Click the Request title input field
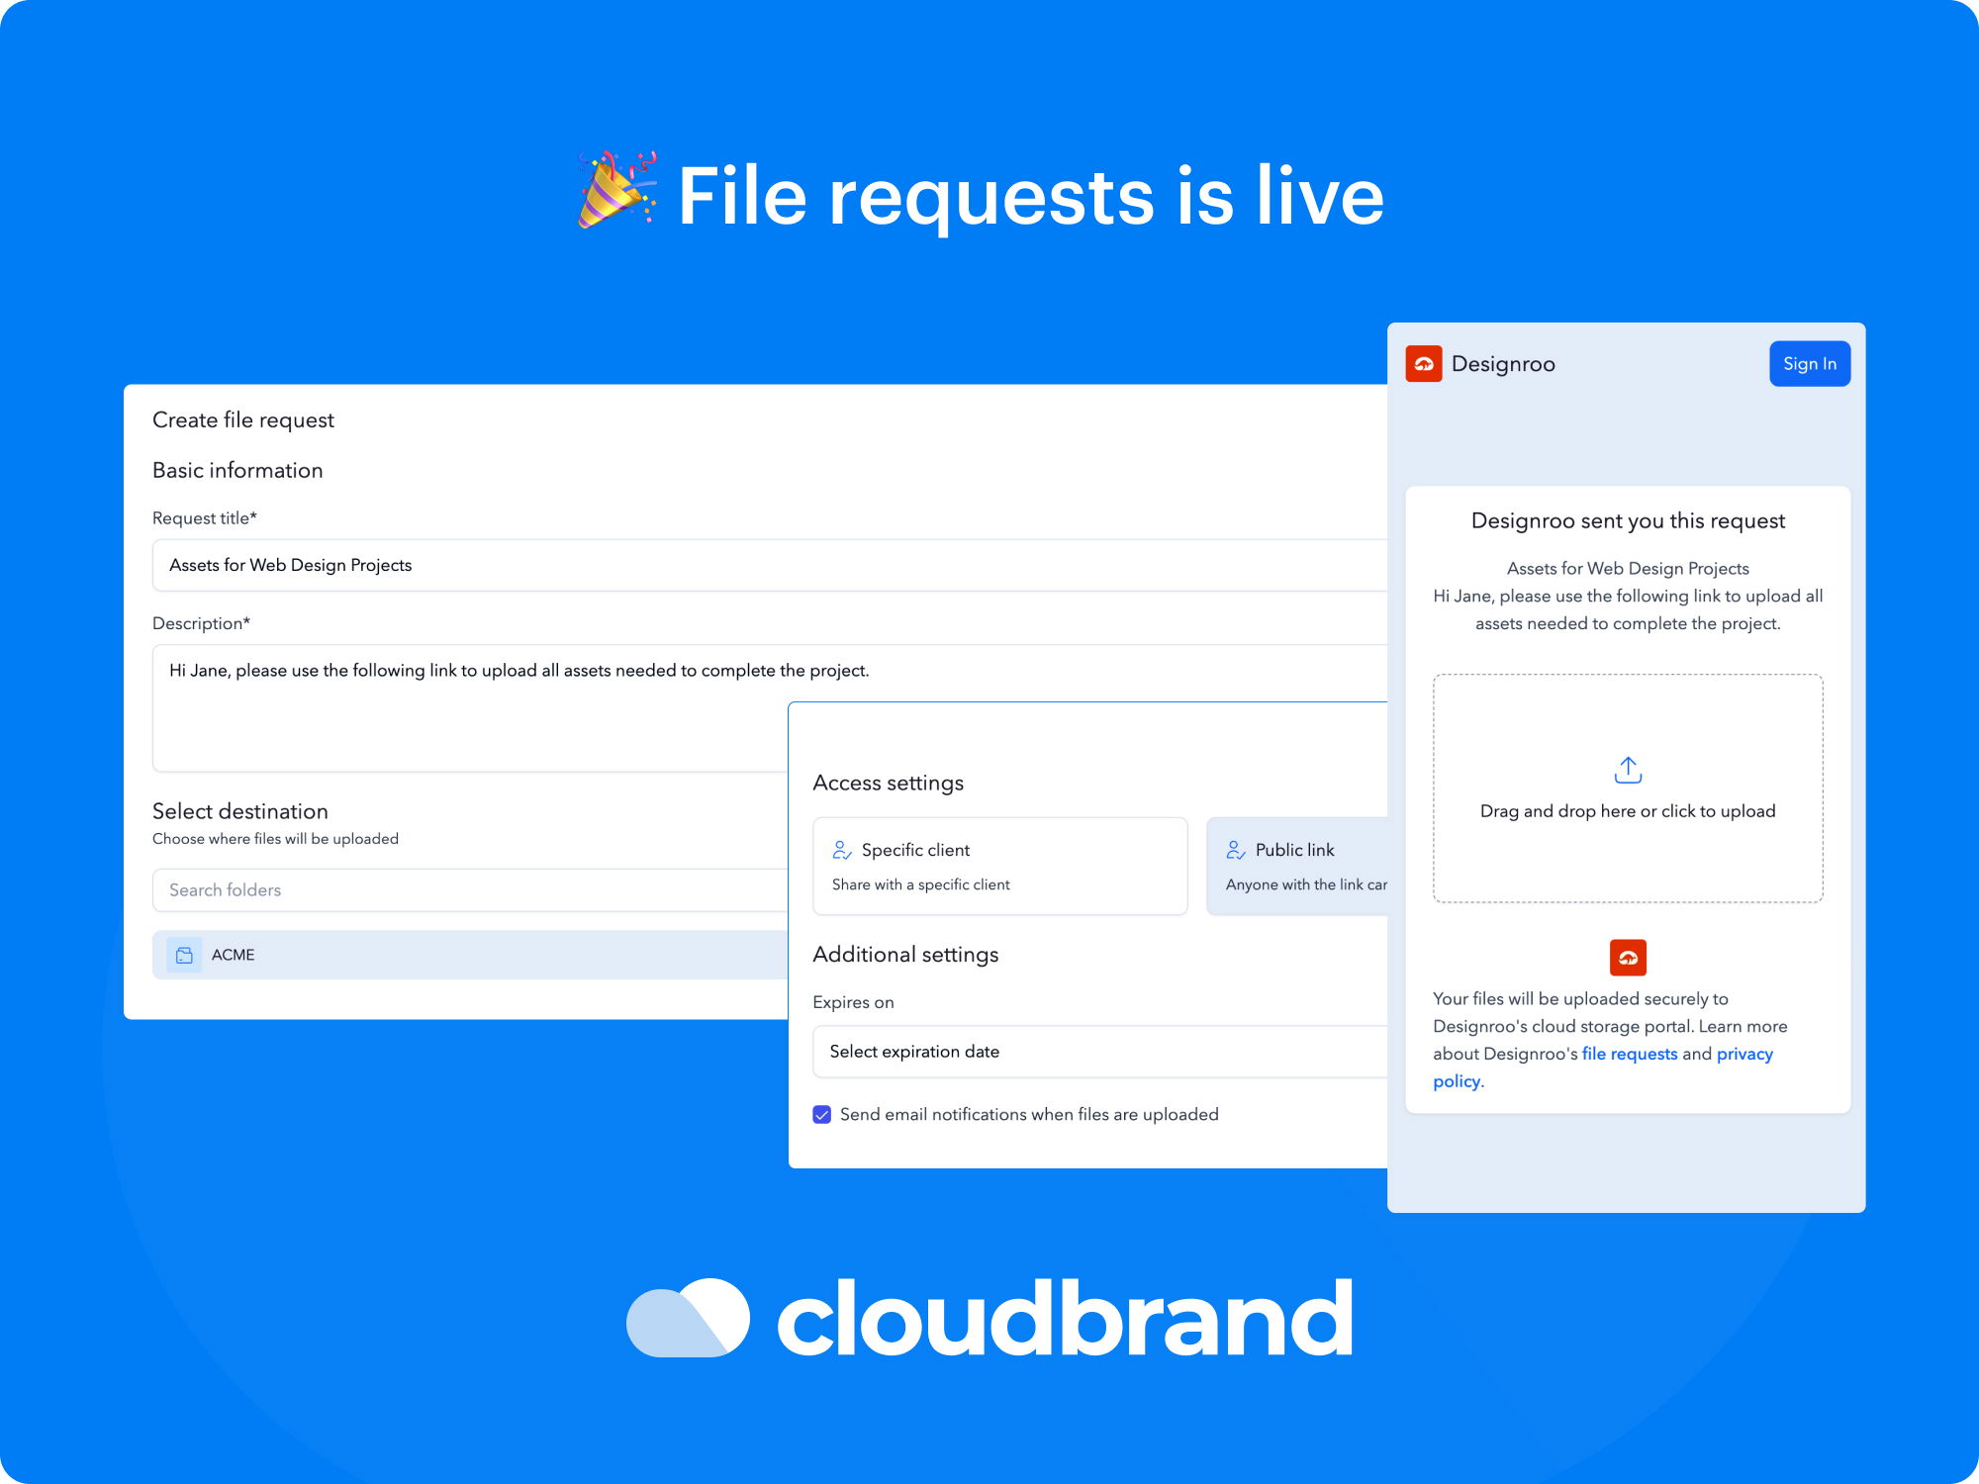This screenshot has height=1484, width=1979. [x=770, y=565]
